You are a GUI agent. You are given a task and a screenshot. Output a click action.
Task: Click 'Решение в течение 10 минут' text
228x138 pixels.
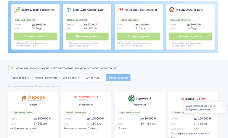80,129
